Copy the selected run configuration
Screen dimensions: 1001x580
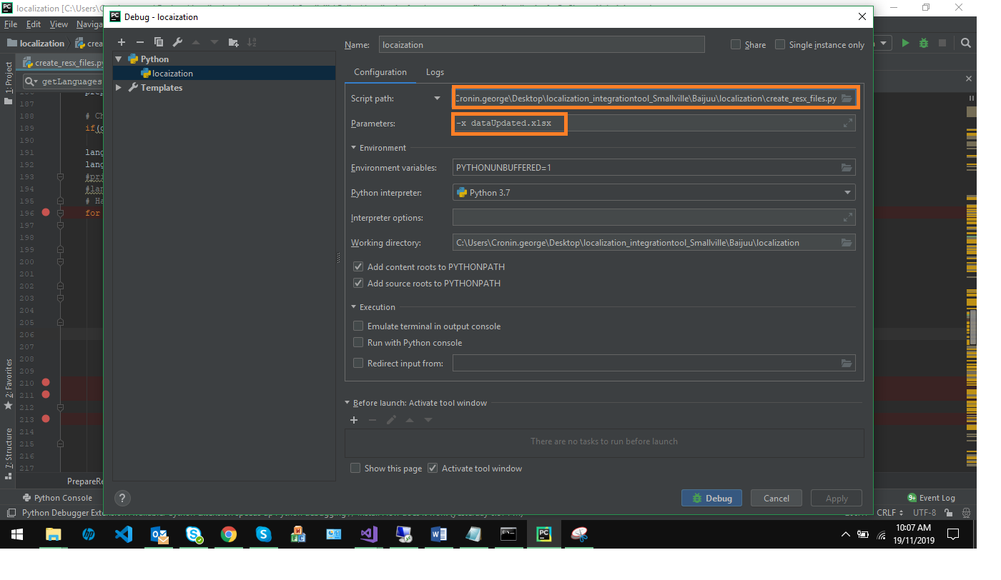click(159, 41)
